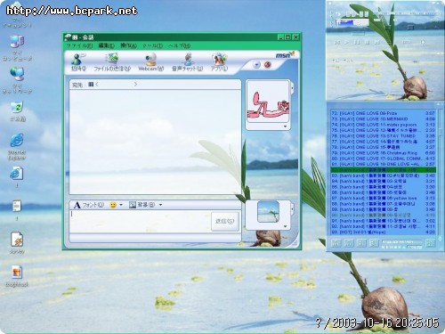Click the 背景 background button

(142, 205)
